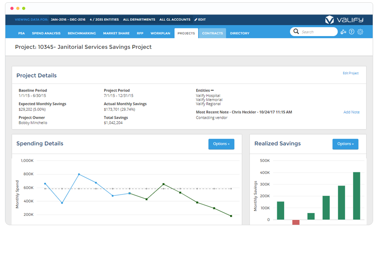Open the RFP tab
Image resolution: width=379 pixels, height=255 pixels.
(140, 33)
